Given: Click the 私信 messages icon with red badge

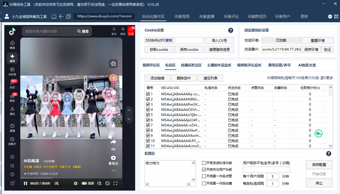Looking at the screenshot, I should click(131, 31).
